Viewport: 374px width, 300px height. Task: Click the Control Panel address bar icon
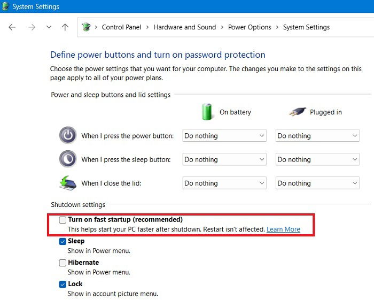tap(86, 27)
